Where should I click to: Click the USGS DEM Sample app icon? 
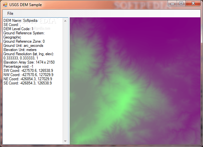5,5
